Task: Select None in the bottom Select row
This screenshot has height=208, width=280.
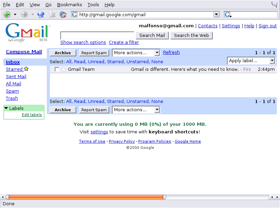Action: pos(157,101)
